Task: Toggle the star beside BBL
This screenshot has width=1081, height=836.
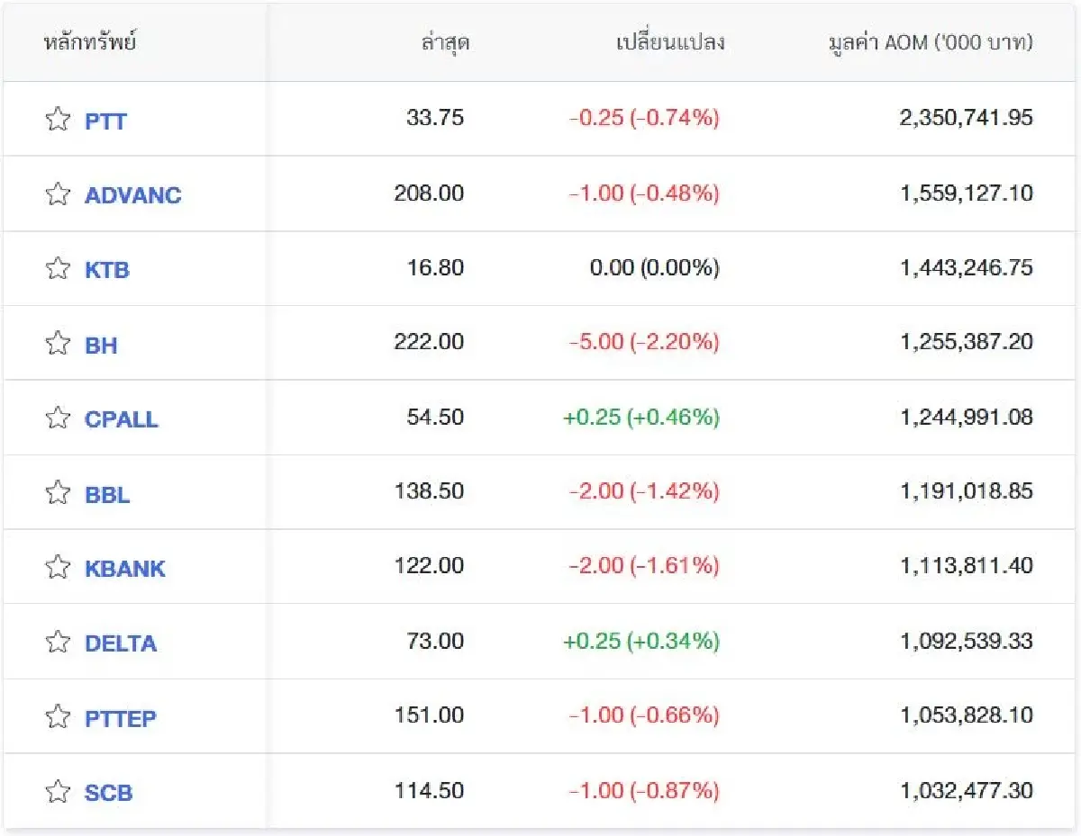Action: (x=58, y=492)
